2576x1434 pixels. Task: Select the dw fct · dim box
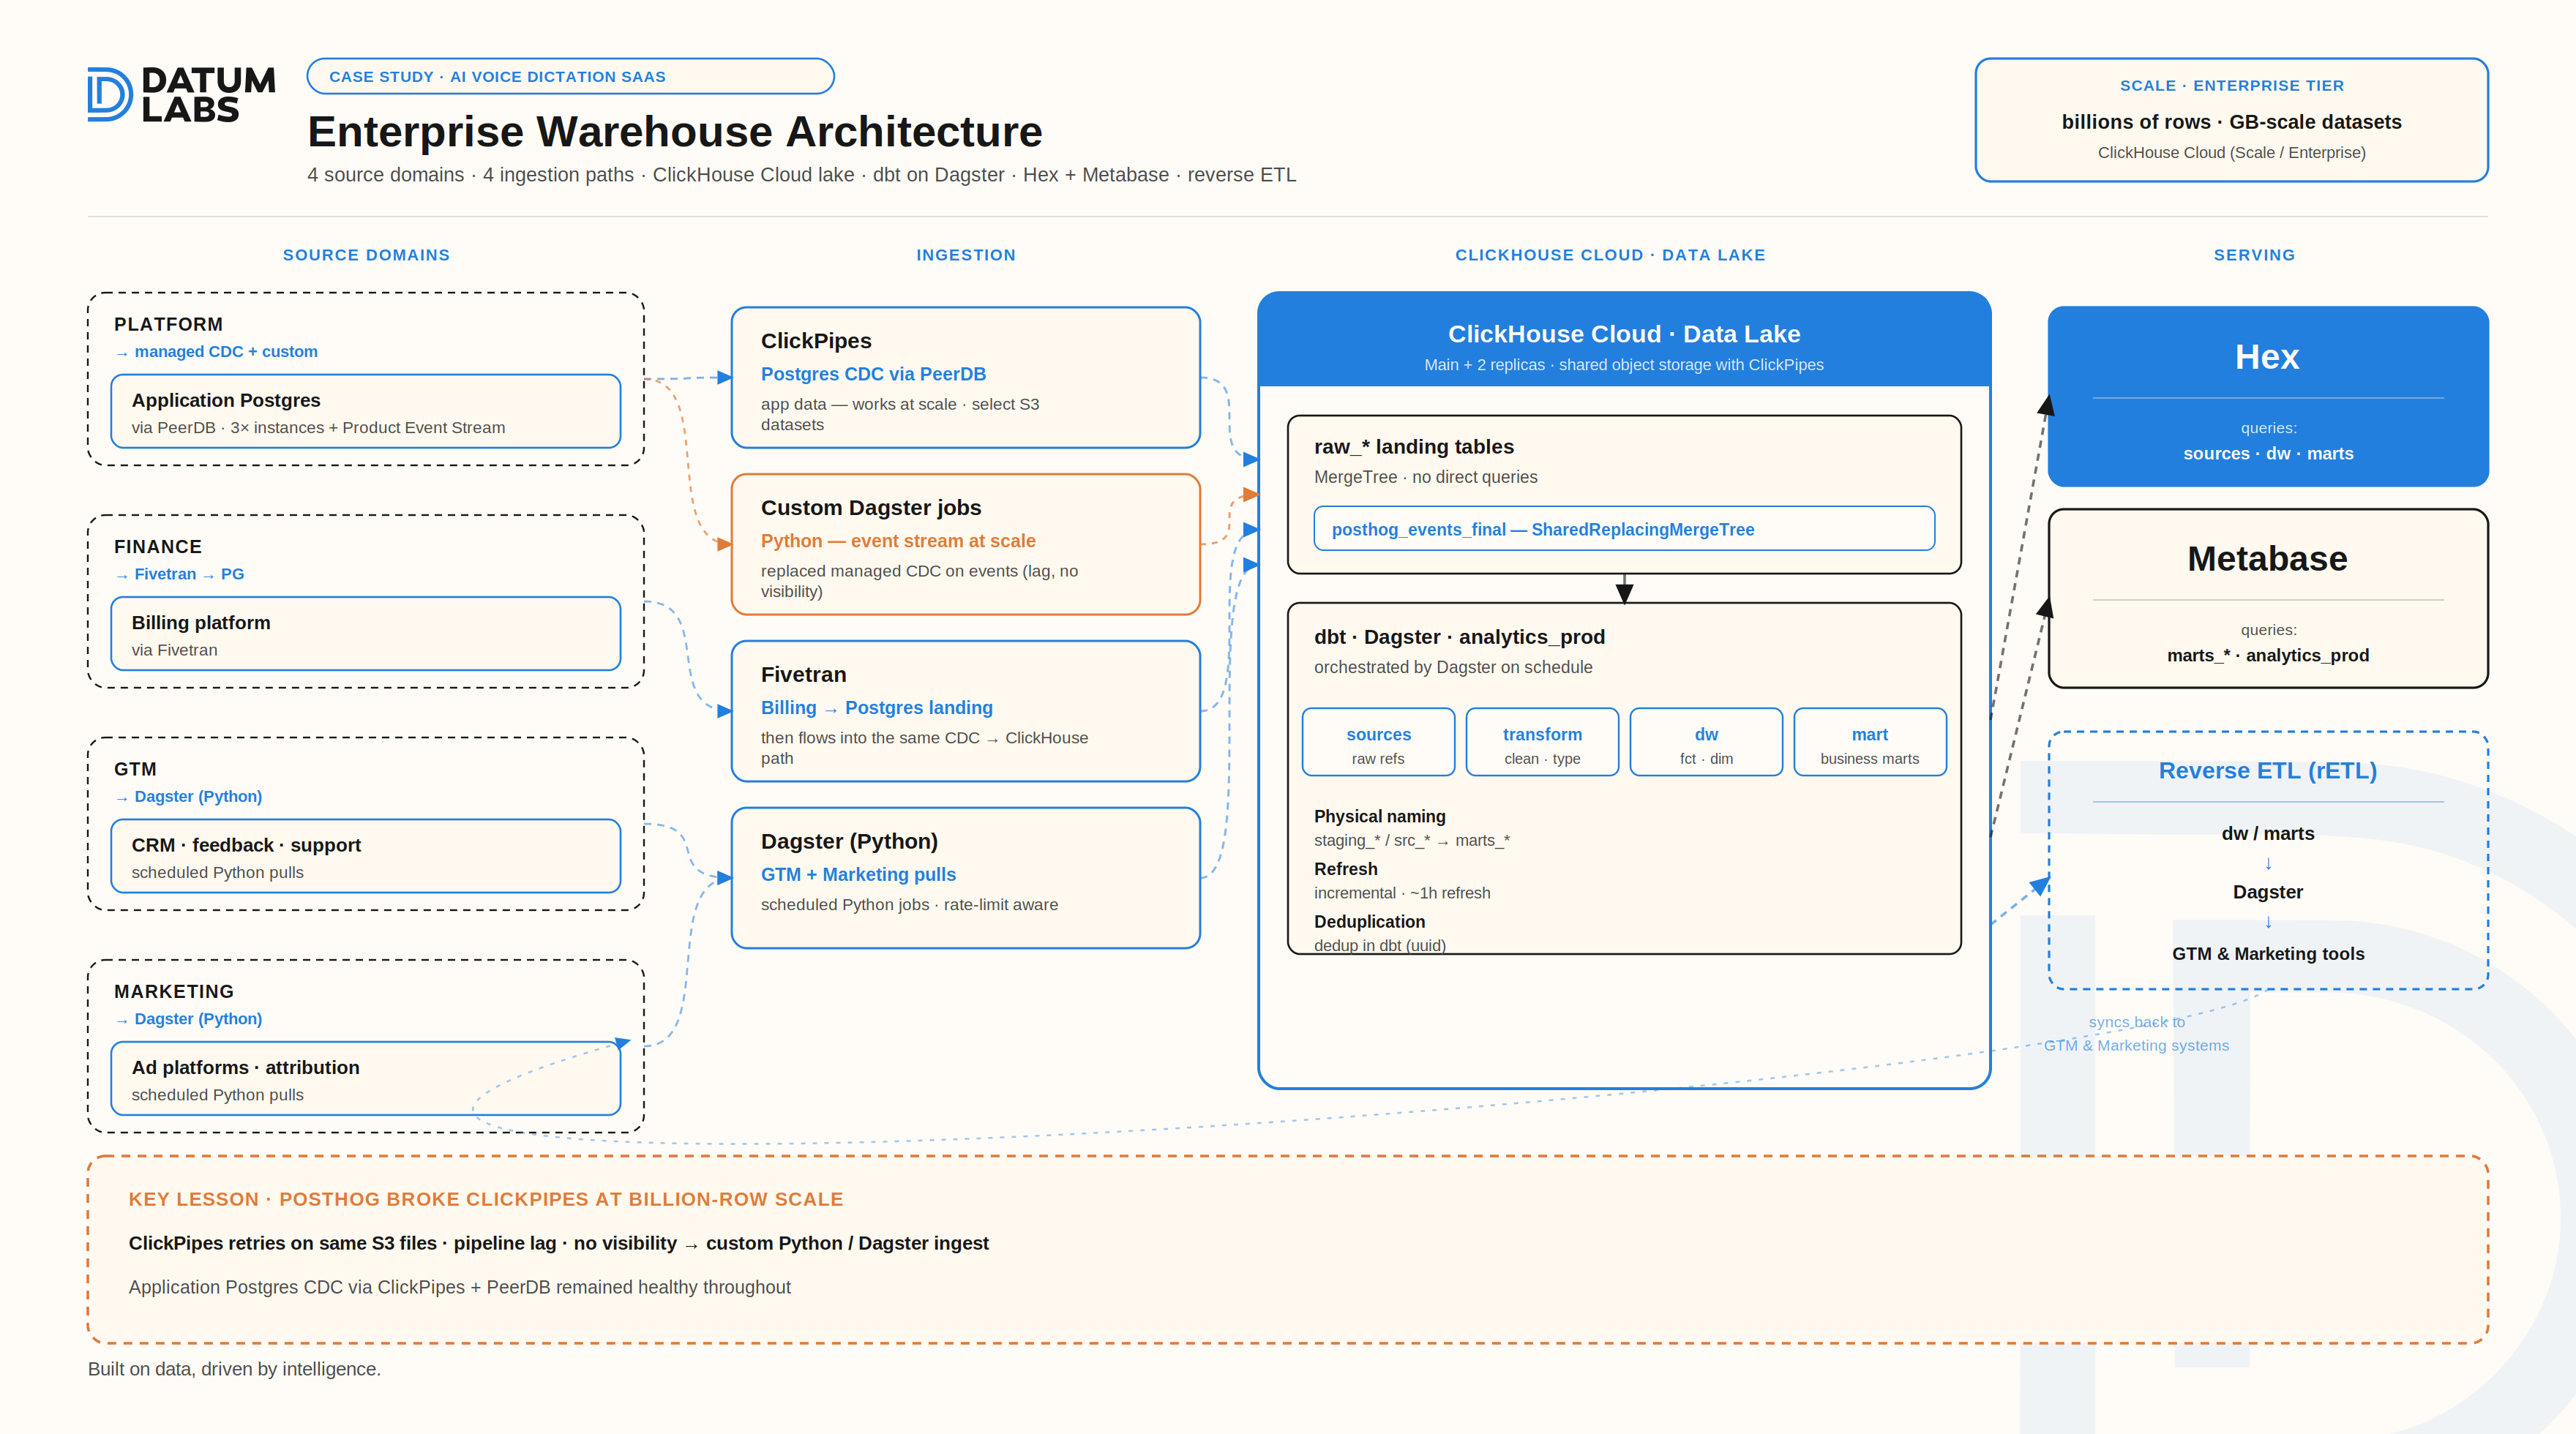[1706, 742]
